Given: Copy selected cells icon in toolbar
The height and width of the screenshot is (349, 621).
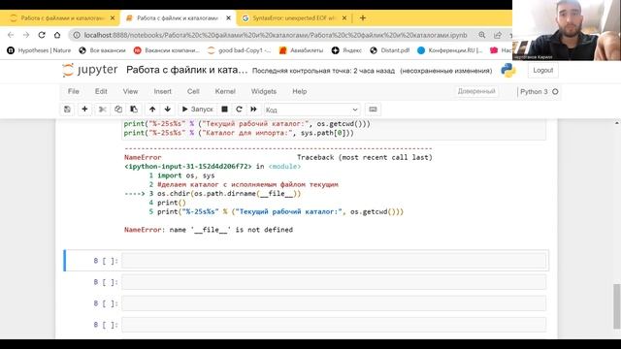Looking at the screenshot, I should coord(118,110).
